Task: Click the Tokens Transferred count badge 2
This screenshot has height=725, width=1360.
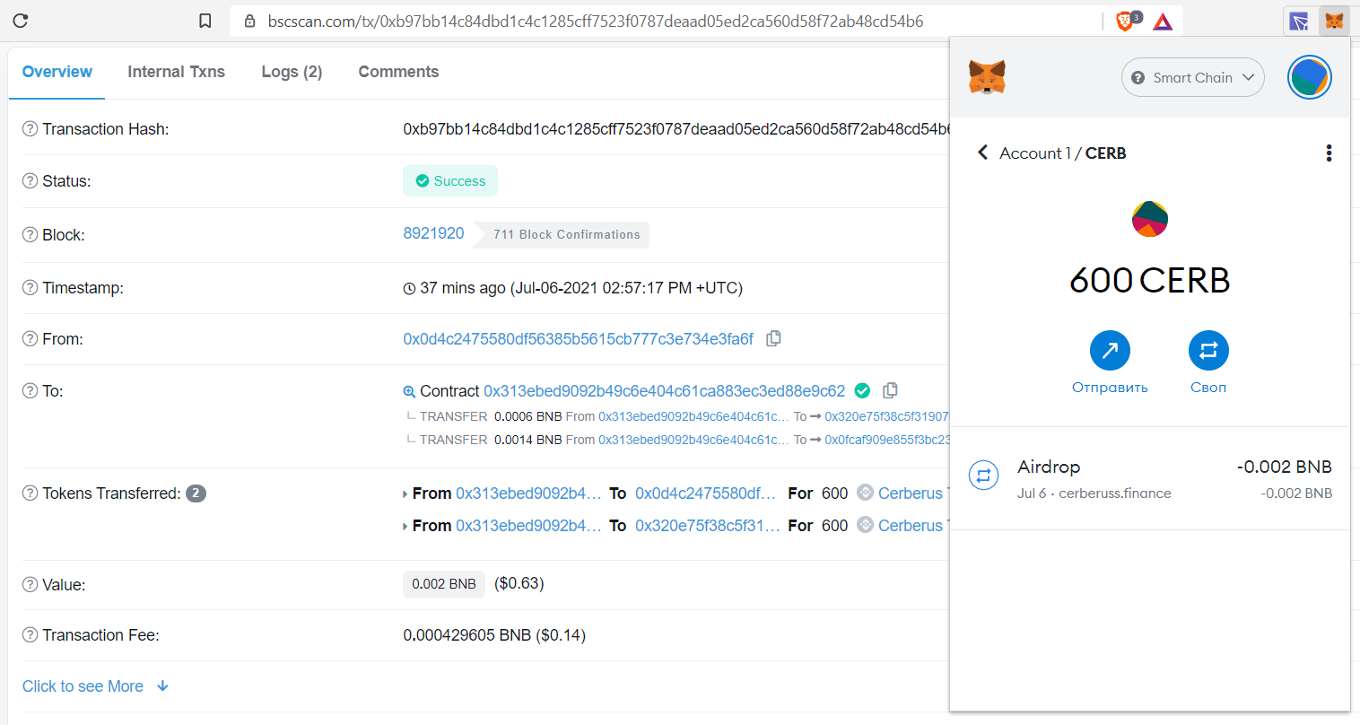Action: coord(196,494)
